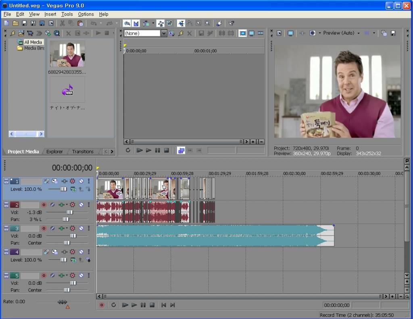Click the Level slider on track 4
The width and height of the screenshot is (413, 319).
(63, 260)
